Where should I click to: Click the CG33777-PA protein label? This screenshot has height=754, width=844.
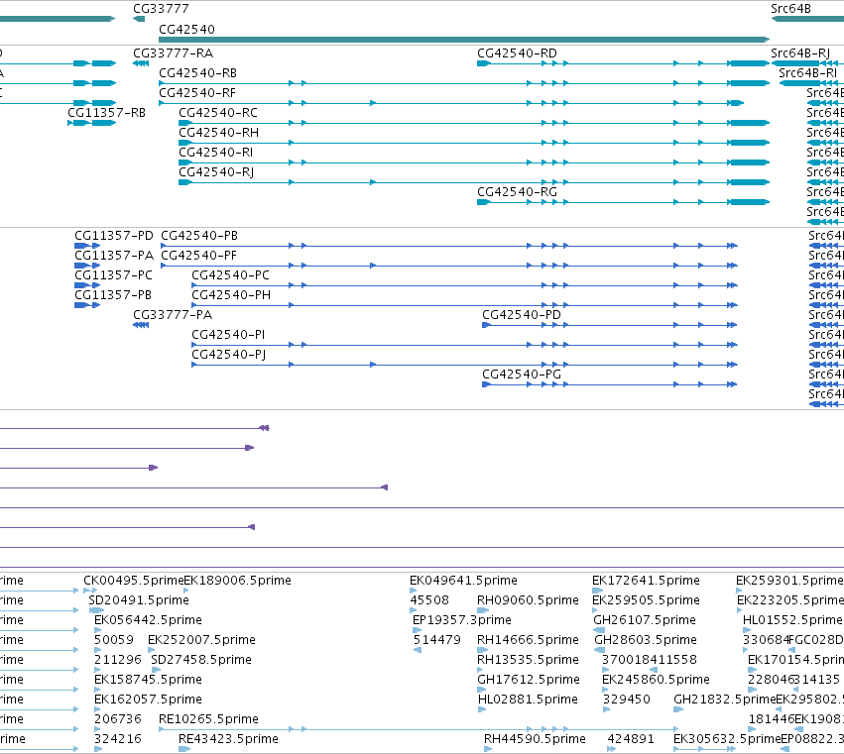[173, 316]
